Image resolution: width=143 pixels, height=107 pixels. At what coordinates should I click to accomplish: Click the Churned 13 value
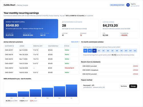(x=81, y=35)
